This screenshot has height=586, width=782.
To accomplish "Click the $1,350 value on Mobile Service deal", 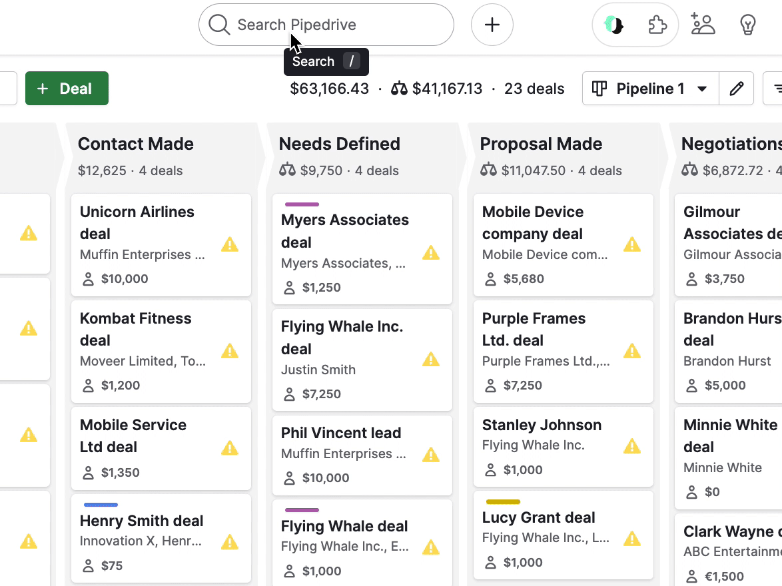I will 120,472.
